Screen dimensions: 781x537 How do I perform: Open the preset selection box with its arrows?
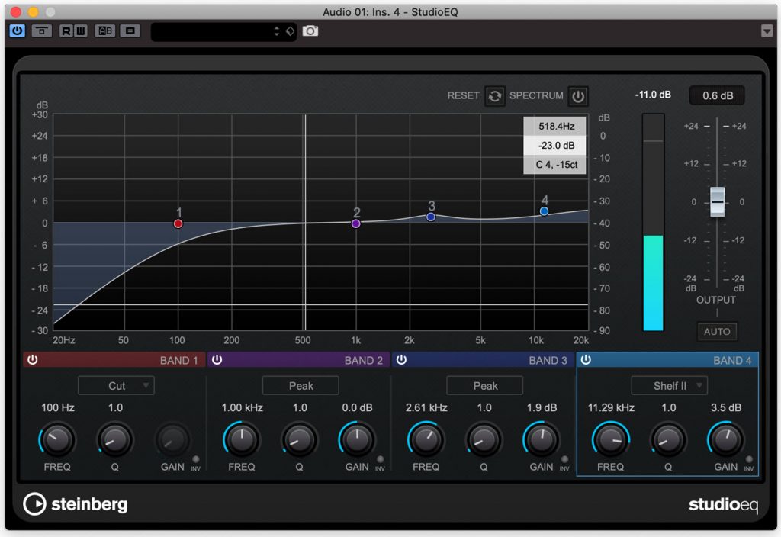pos(277,31)
